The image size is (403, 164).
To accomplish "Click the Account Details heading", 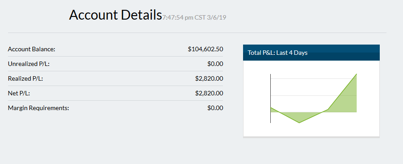I will pyautogui.click(x=115, y=15).
